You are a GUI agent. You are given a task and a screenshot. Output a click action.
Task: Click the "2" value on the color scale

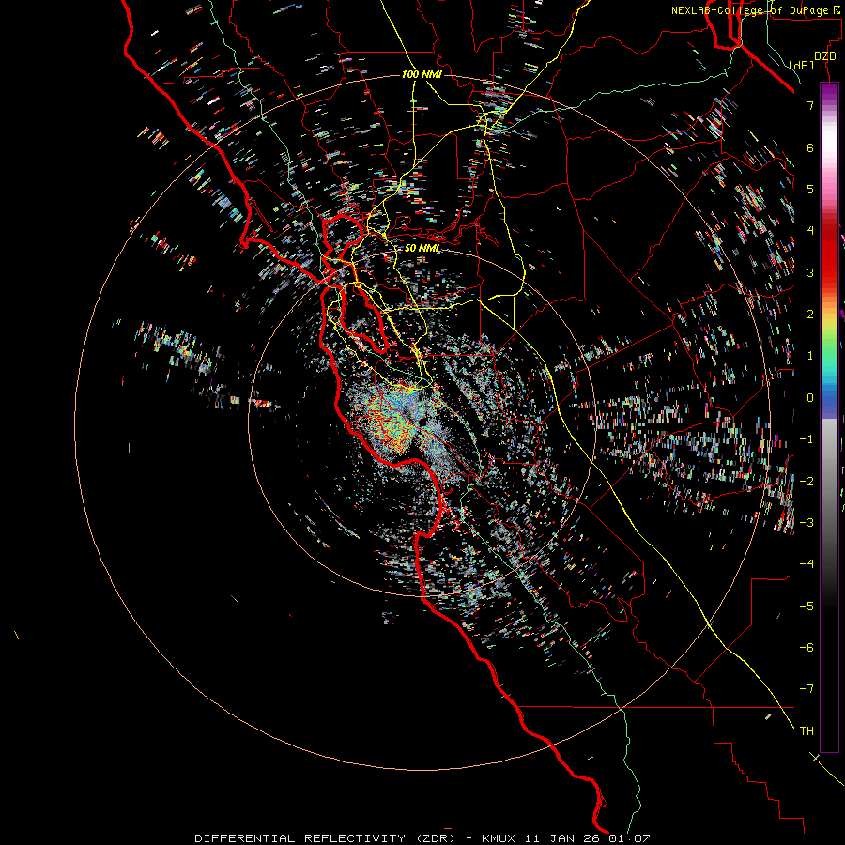pyautogui.click(x=810, y=315)
